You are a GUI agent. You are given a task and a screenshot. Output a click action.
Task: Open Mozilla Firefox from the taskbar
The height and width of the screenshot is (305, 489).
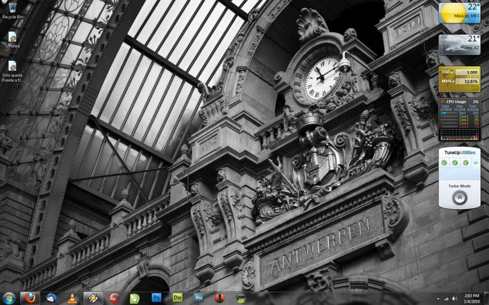[30, 298]
